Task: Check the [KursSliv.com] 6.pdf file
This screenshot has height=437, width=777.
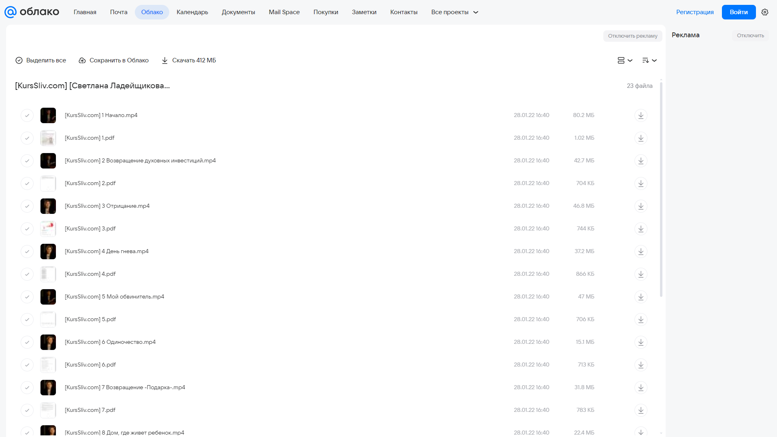Action: [27, 365]
